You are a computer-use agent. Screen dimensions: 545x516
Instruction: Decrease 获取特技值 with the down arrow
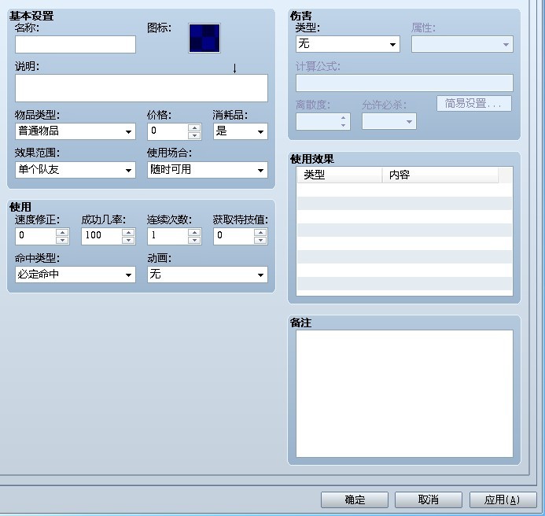[x=260, y=240]
